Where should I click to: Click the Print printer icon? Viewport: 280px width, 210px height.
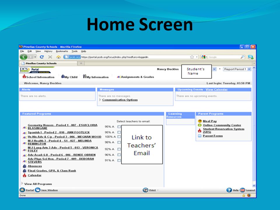click(x=146, y=190)
